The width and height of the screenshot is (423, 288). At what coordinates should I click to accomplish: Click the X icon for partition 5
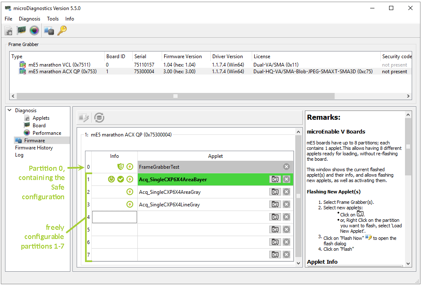coord(286,229)
